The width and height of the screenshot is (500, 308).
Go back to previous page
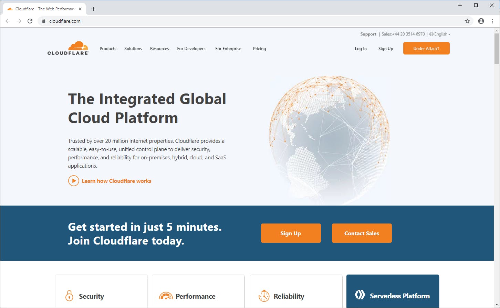tap(8, 21)
